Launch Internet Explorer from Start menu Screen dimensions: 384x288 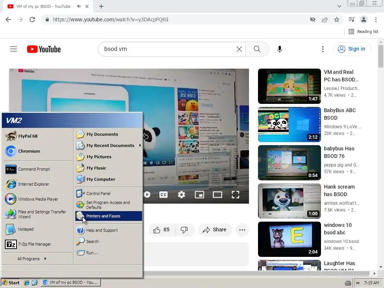38,184
